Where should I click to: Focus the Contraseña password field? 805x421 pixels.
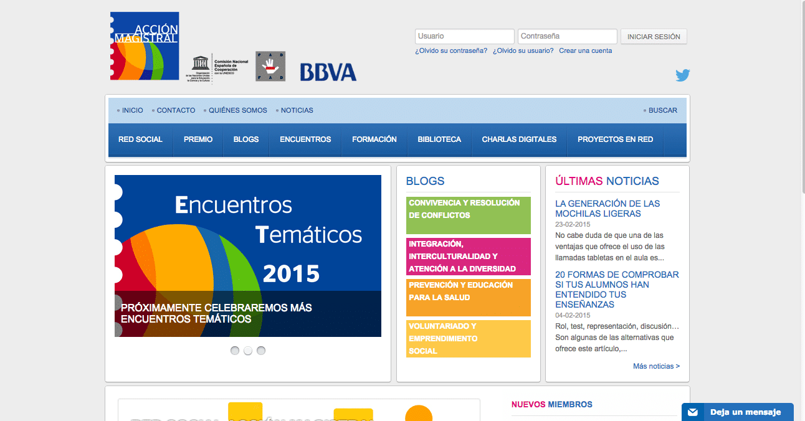click(568, 36)
